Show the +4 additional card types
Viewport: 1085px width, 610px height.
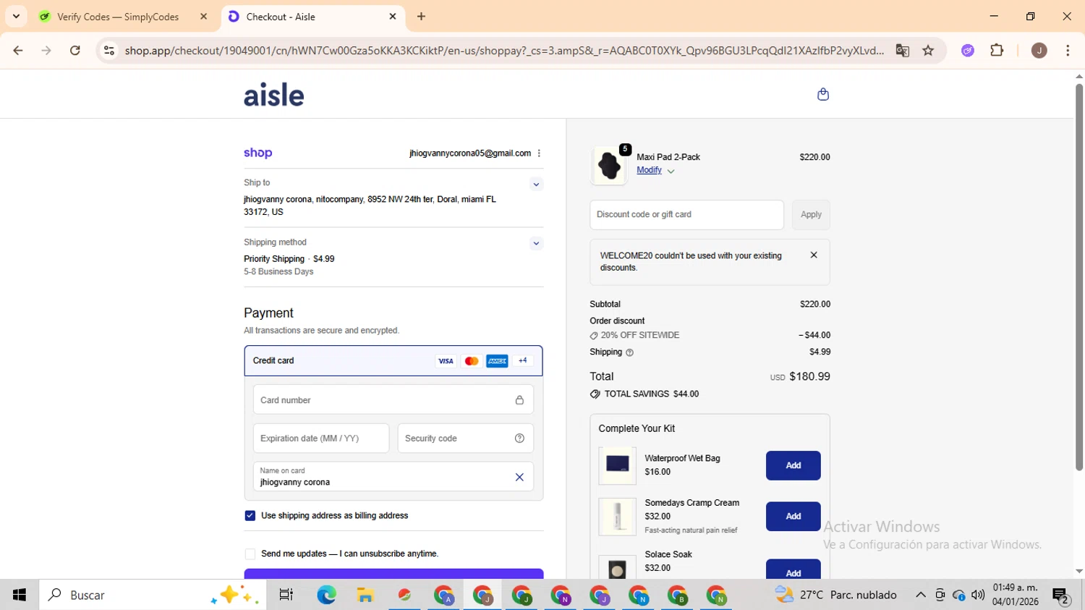(523, 360)
